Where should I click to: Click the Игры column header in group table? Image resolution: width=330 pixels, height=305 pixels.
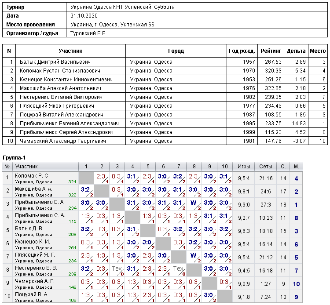pyautogui.click(x=244, y=167)
